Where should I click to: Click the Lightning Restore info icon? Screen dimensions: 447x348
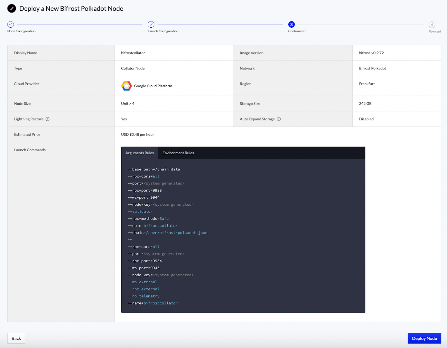[47, 119]
